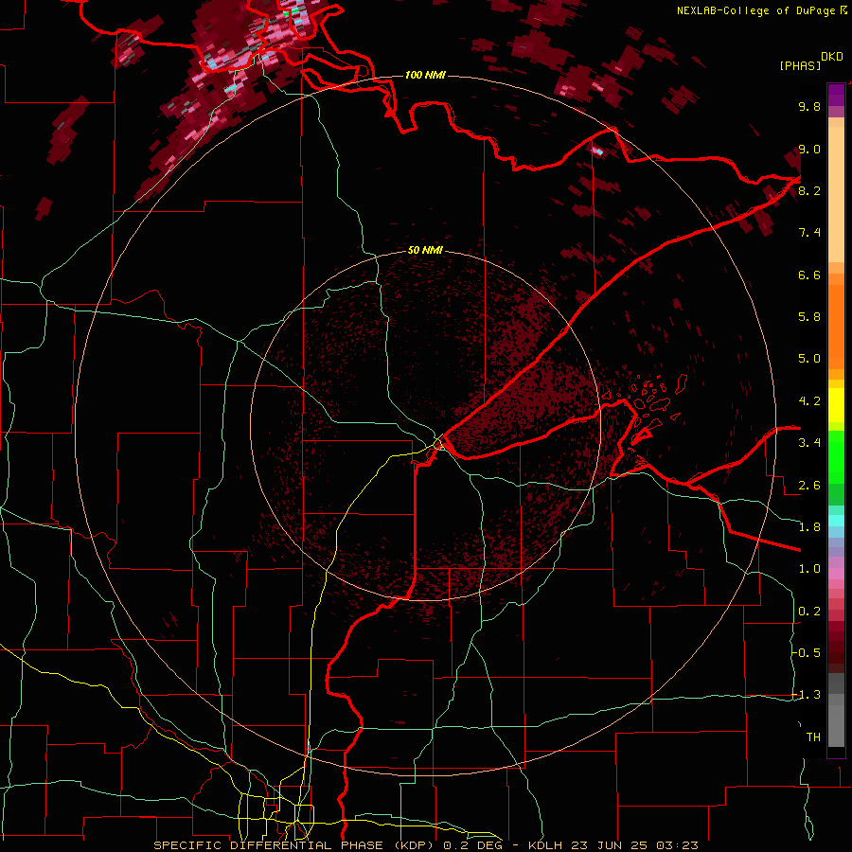
Task: Click the [PHAS] units label
Action: [800, 65]
